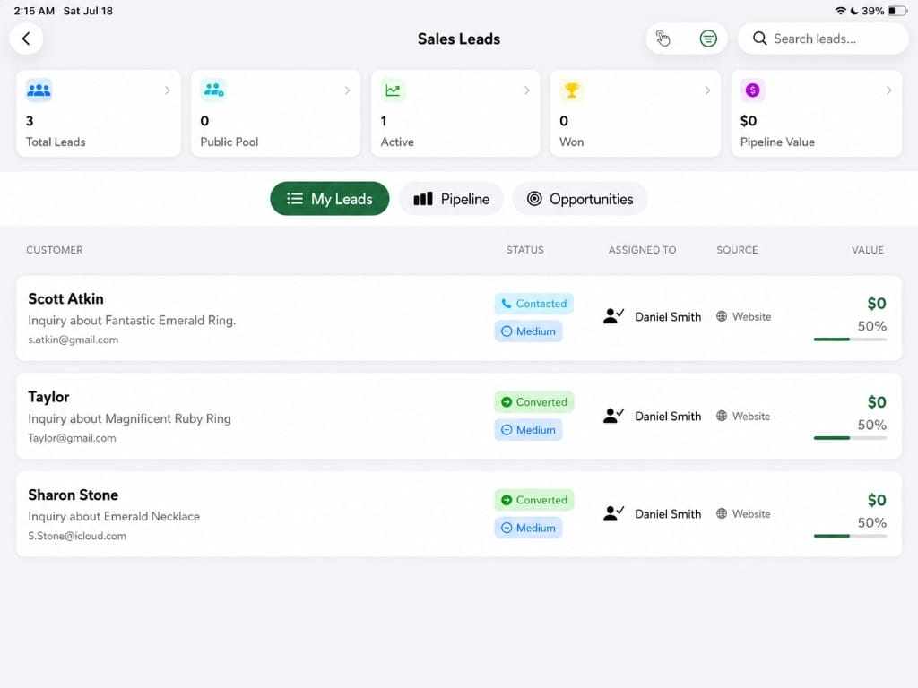Click 'Inquiry about Emerald Necklace' text
Viewport: 918px width, 688px height.
pos(114,517)
